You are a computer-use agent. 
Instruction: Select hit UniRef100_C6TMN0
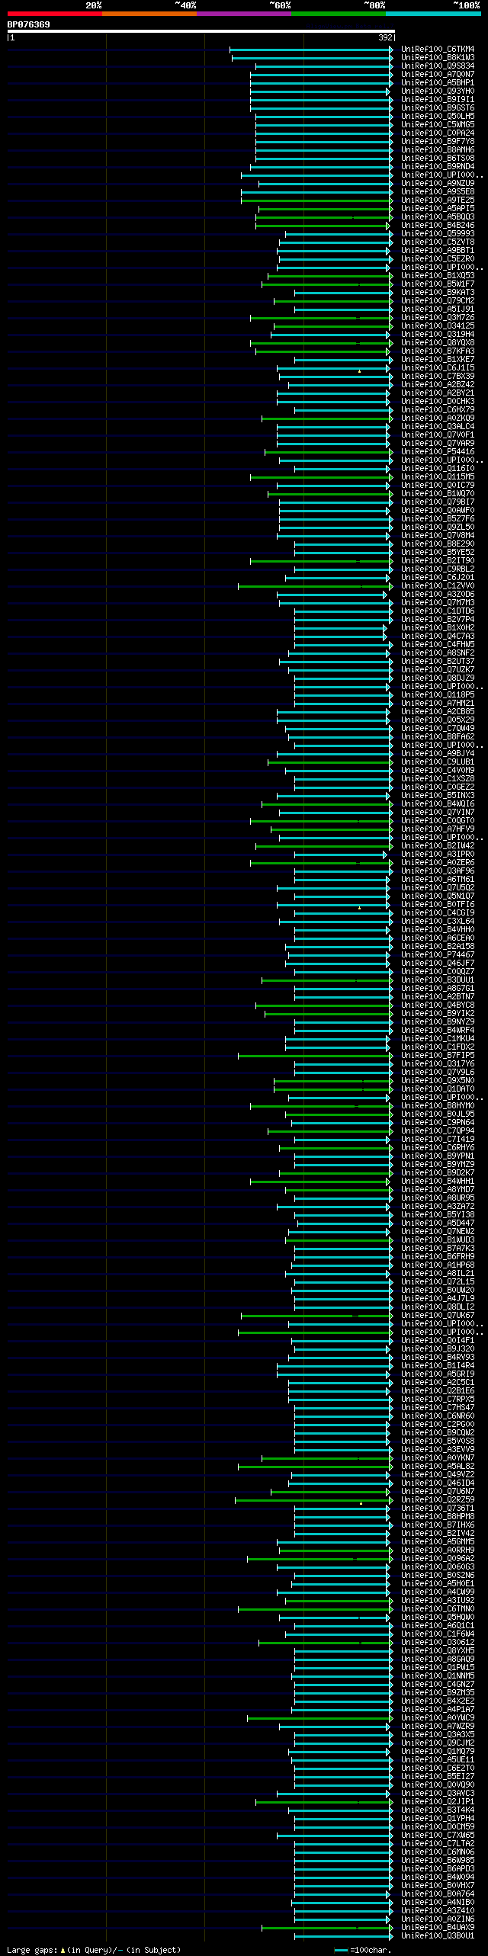(x=438, y=1609)
